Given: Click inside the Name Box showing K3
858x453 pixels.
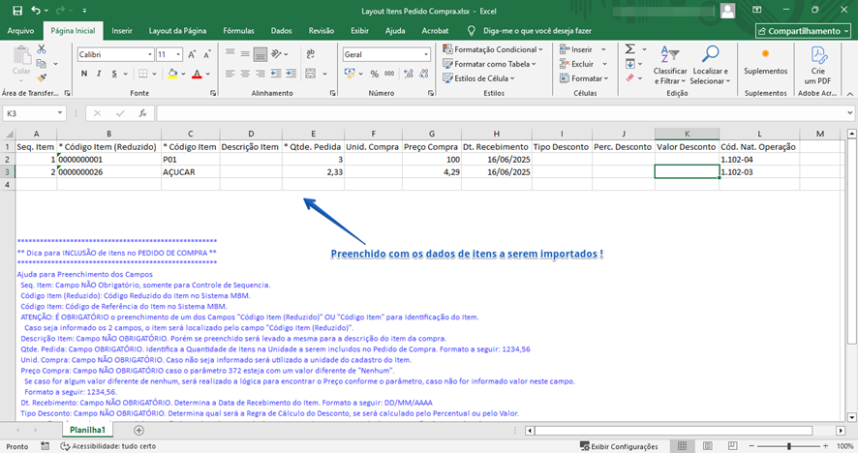Looking at the screenshot, I should coord(29,113).
